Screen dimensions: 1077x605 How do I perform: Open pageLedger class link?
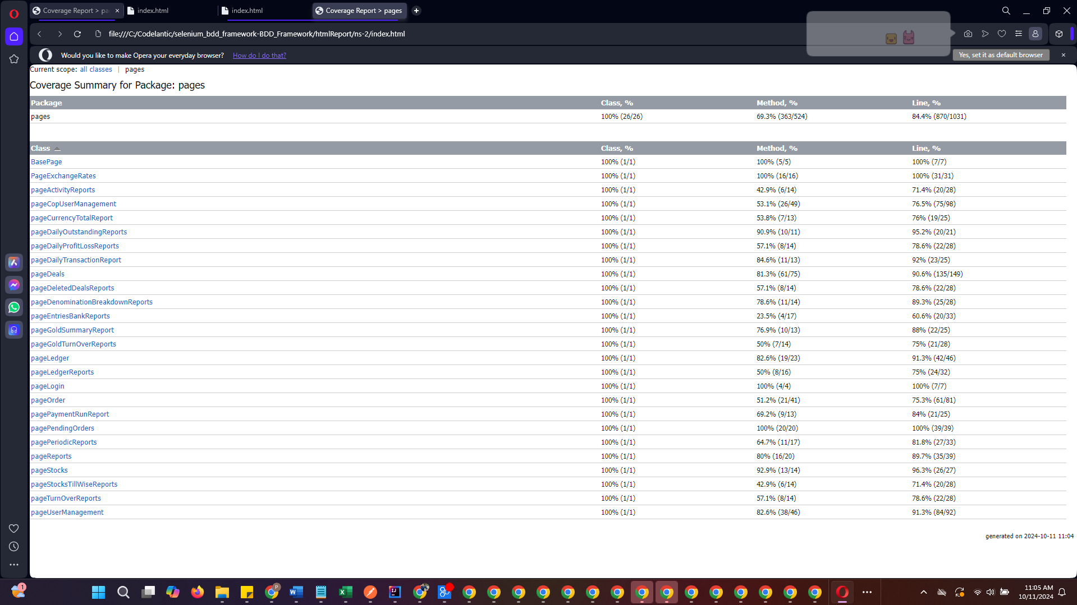(x=50, y=358)
